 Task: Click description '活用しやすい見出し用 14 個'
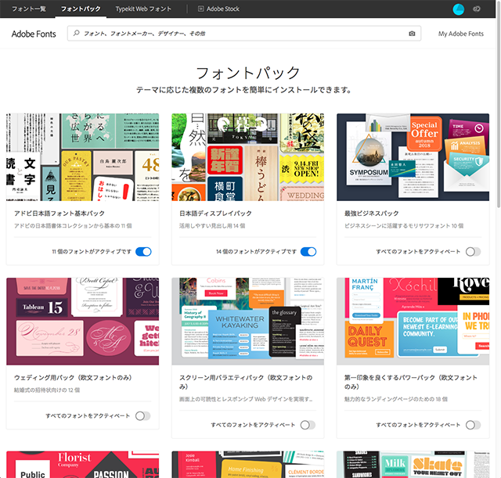212,226
